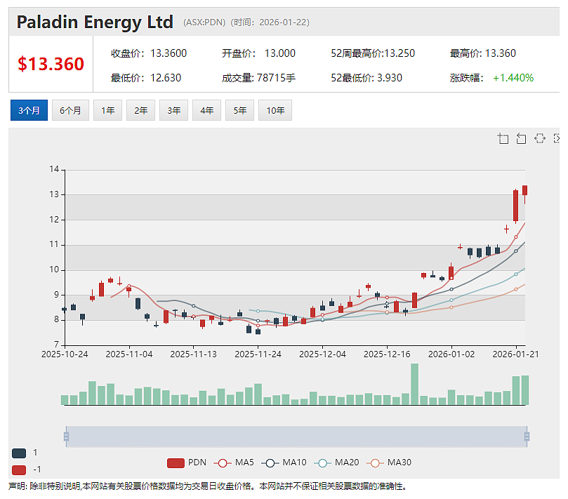Click the 7 y-axis price label
Screen dimensions: 568x499
(56, 345)
